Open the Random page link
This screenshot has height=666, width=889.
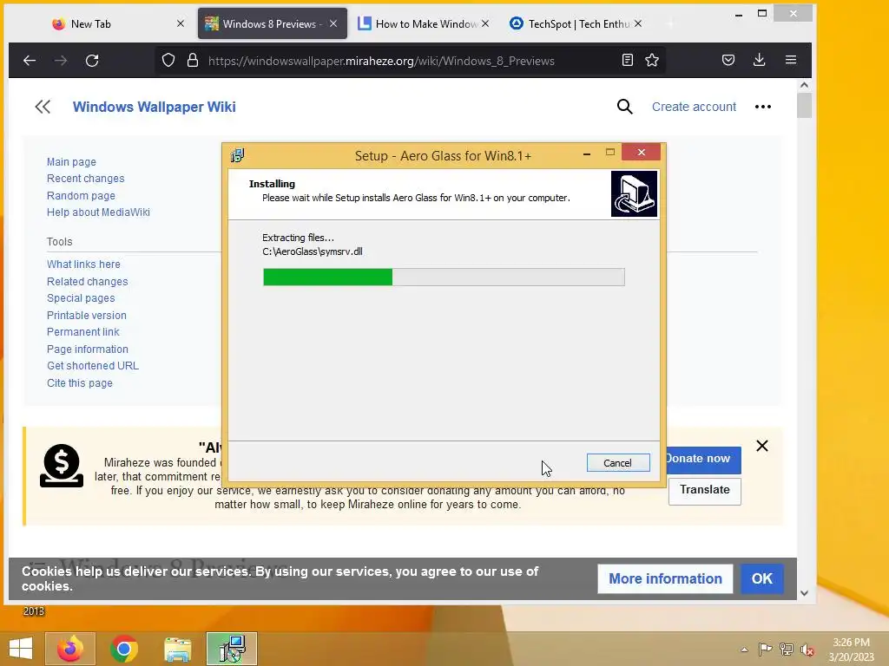coord(81,195)
